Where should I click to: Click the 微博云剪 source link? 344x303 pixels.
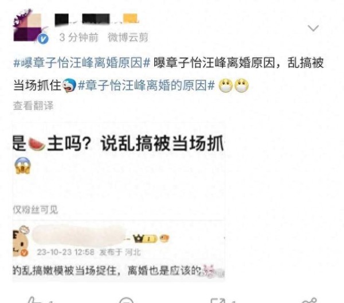tap(128, 37)
